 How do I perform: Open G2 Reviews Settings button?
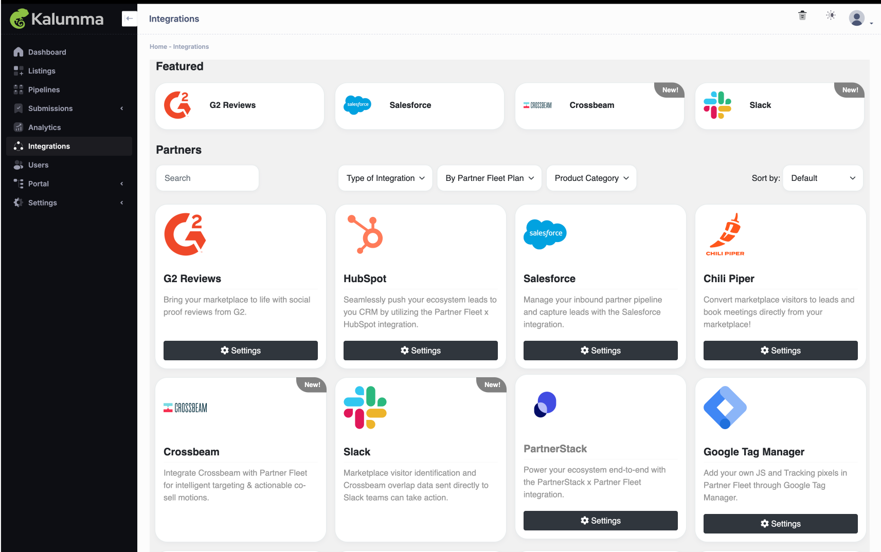241,351
